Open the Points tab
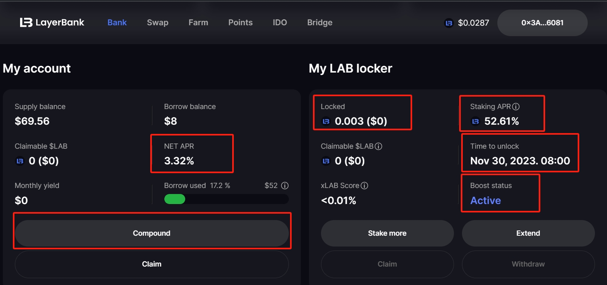This screenshot has height=285, width=607. click(x=240, y=22)
